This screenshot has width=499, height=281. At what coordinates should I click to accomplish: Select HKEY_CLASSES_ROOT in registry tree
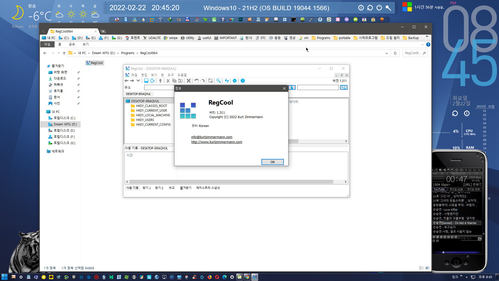(x=152, y=106)
